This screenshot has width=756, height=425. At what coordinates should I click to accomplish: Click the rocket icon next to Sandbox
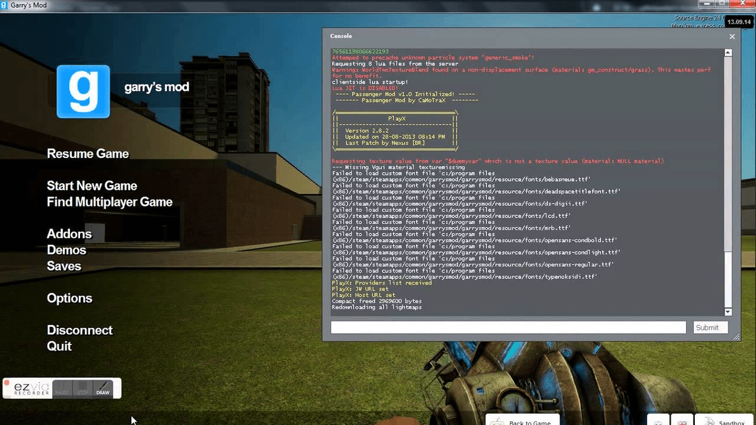click(x=709, y=422)
